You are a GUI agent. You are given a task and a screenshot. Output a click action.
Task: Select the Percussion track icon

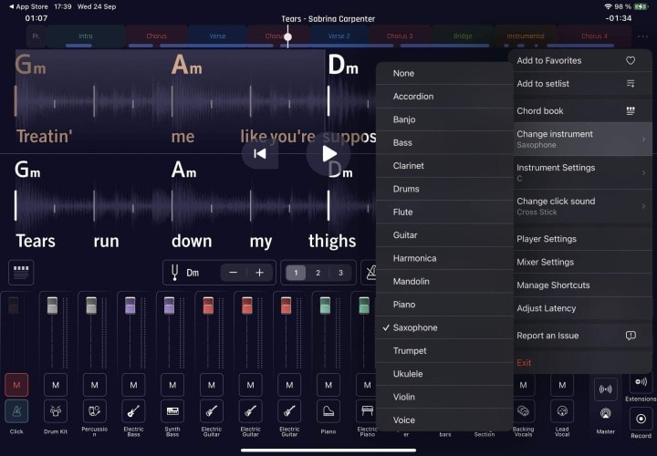pos(94,411)
